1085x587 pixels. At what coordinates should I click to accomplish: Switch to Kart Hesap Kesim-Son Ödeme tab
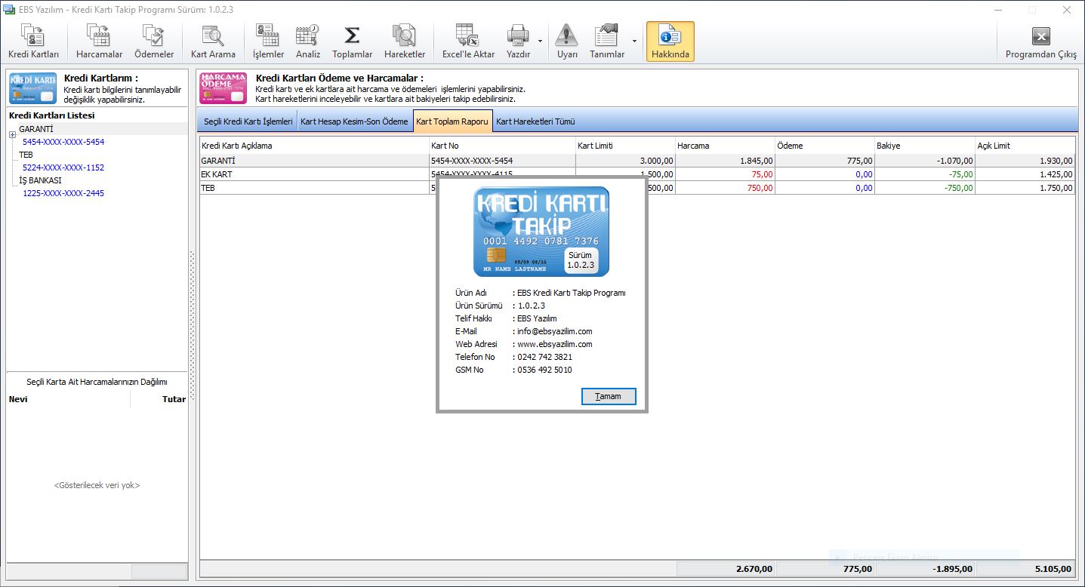(355, 121)
